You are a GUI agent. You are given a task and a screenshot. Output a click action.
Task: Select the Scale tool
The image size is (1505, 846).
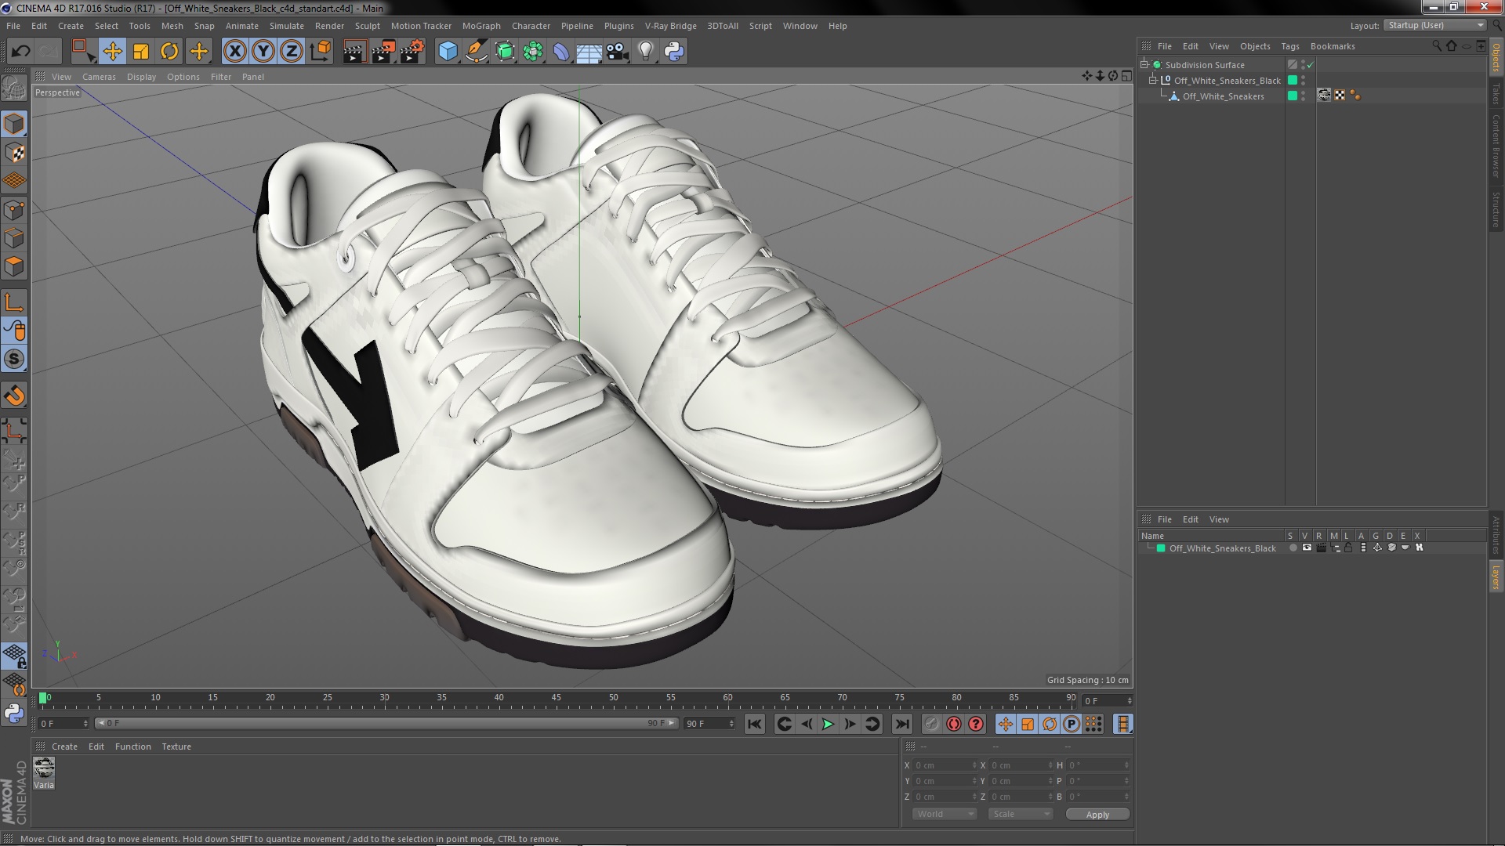click(x=141, y=52)
